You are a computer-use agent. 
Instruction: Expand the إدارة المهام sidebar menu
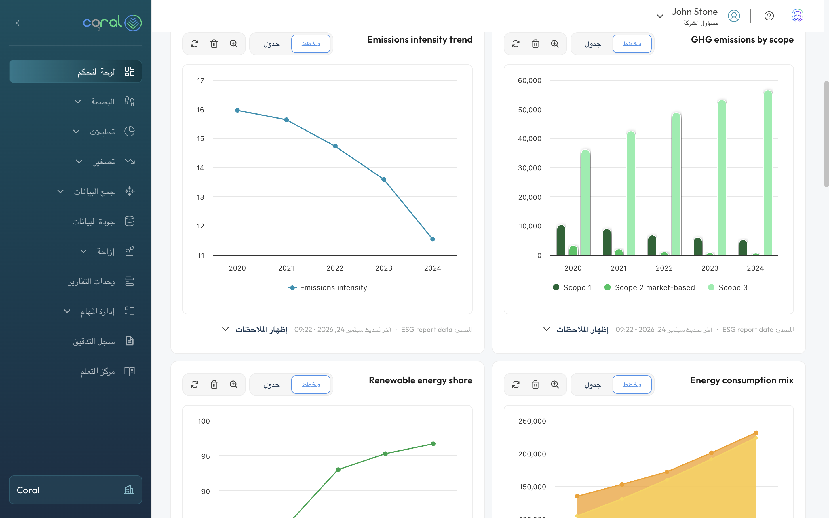pyautogui.click(x=76, y=311)
